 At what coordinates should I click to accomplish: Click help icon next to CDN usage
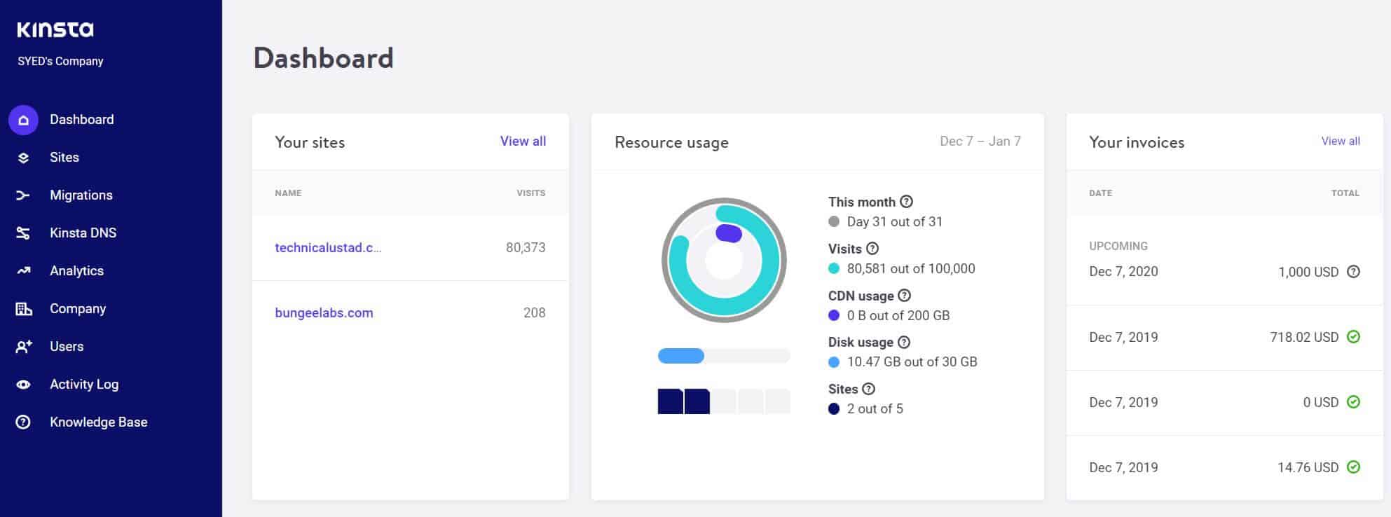click(x=904, y=296)
